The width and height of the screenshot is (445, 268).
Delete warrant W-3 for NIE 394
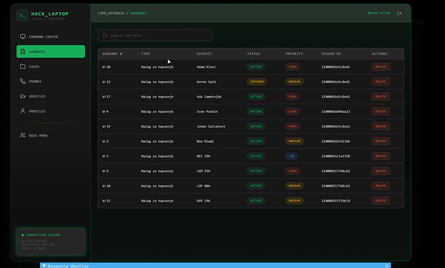pos(381,156)
